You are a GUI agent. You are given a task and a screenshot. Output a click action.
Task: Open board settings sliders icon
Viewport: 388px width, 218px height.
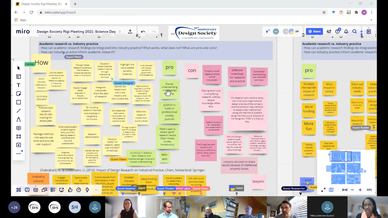(329, 32)
